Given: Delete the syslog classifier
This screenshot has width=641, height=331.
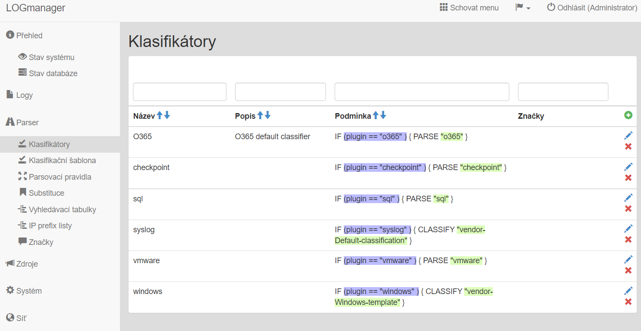Looking at the screenshot, I should pyautogui.click(x=628, y=240).
